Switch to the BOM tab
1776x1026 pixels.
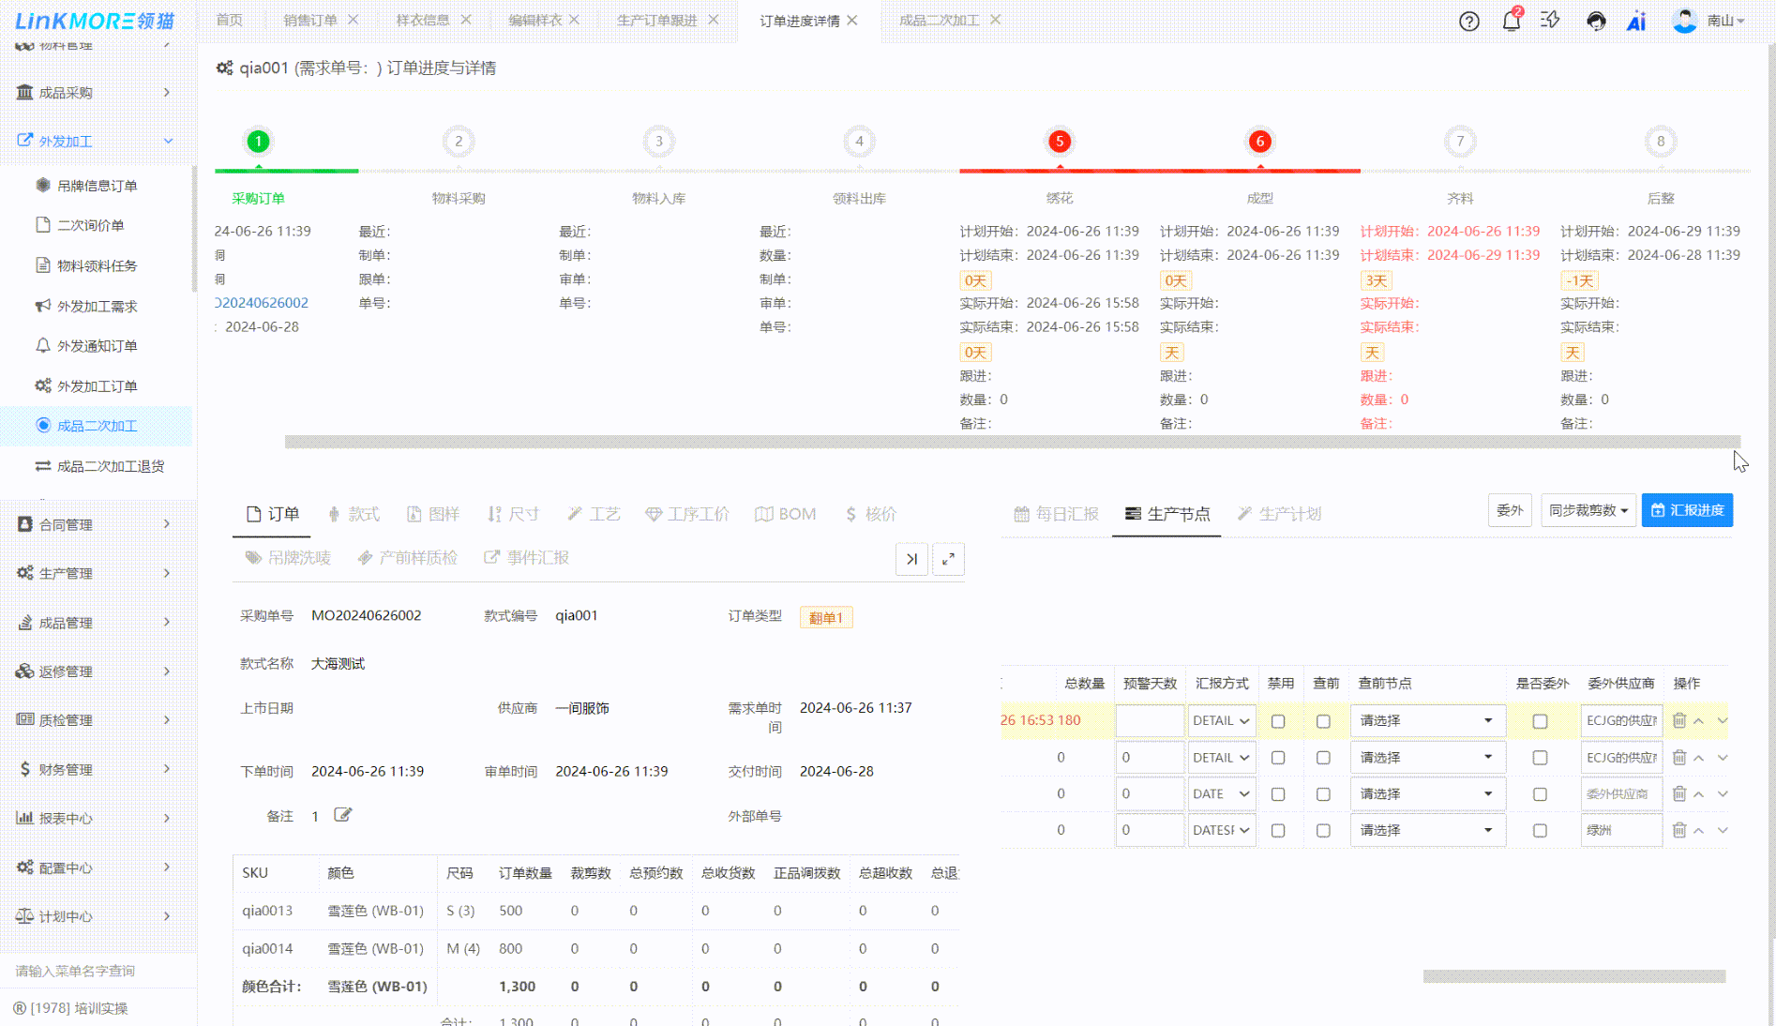[786, 514]
